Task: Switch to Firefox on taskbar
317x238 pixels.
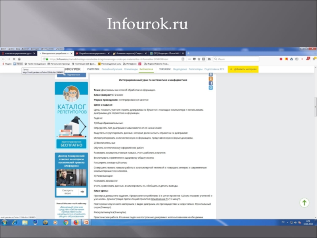Action: [x=76, y=223]
